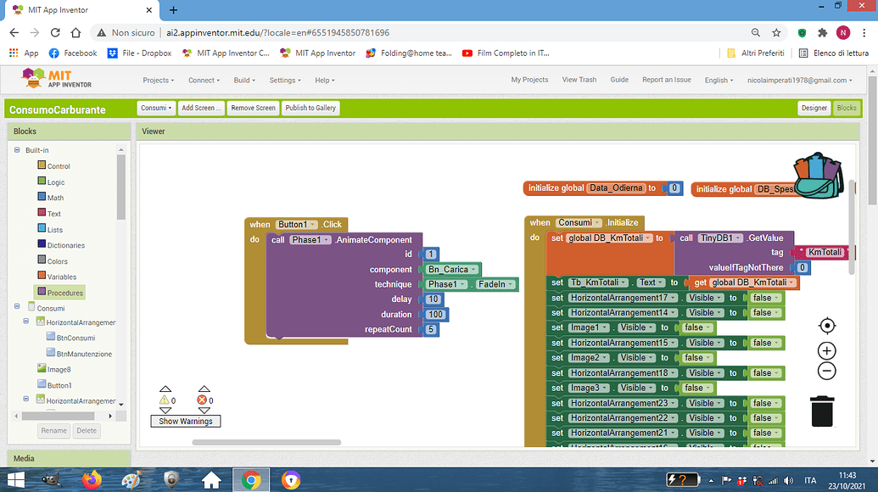Viewport: 878px width, 492px height.
Task: Zoom out with the minus icon
Action: [x=826, y=371]
